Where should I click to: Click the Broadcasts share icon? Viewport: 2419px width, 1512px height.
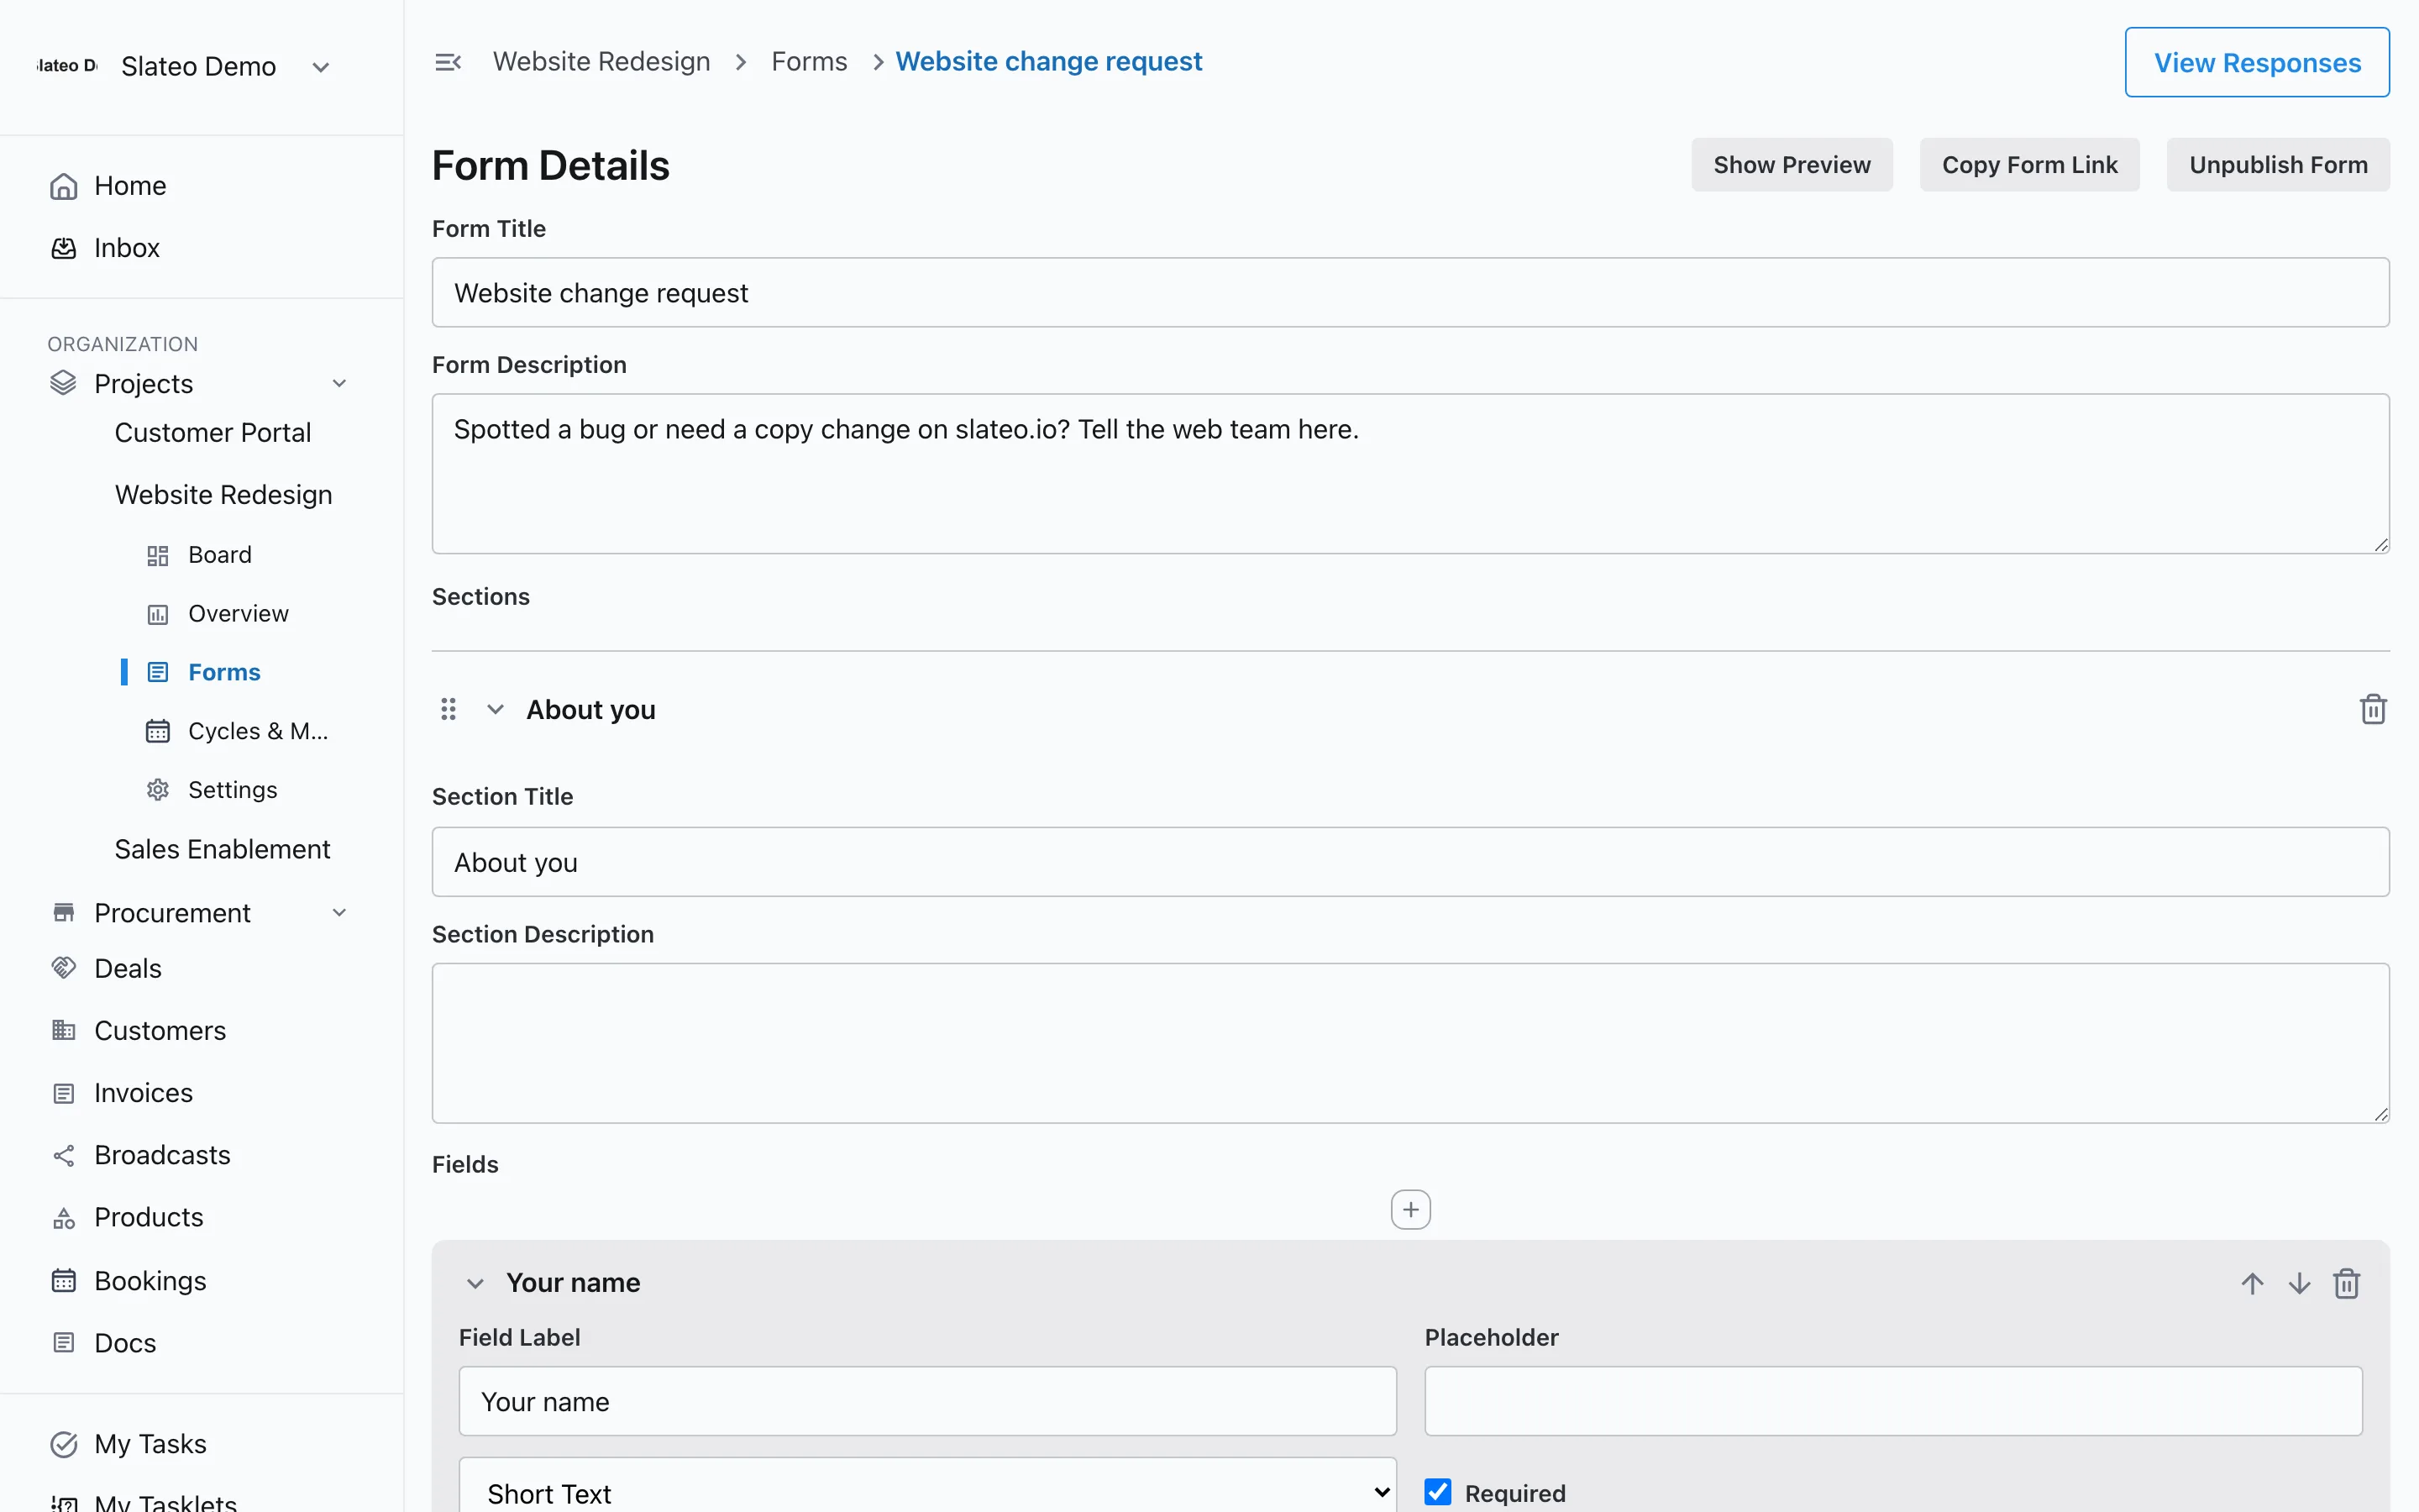(64, 1155)
